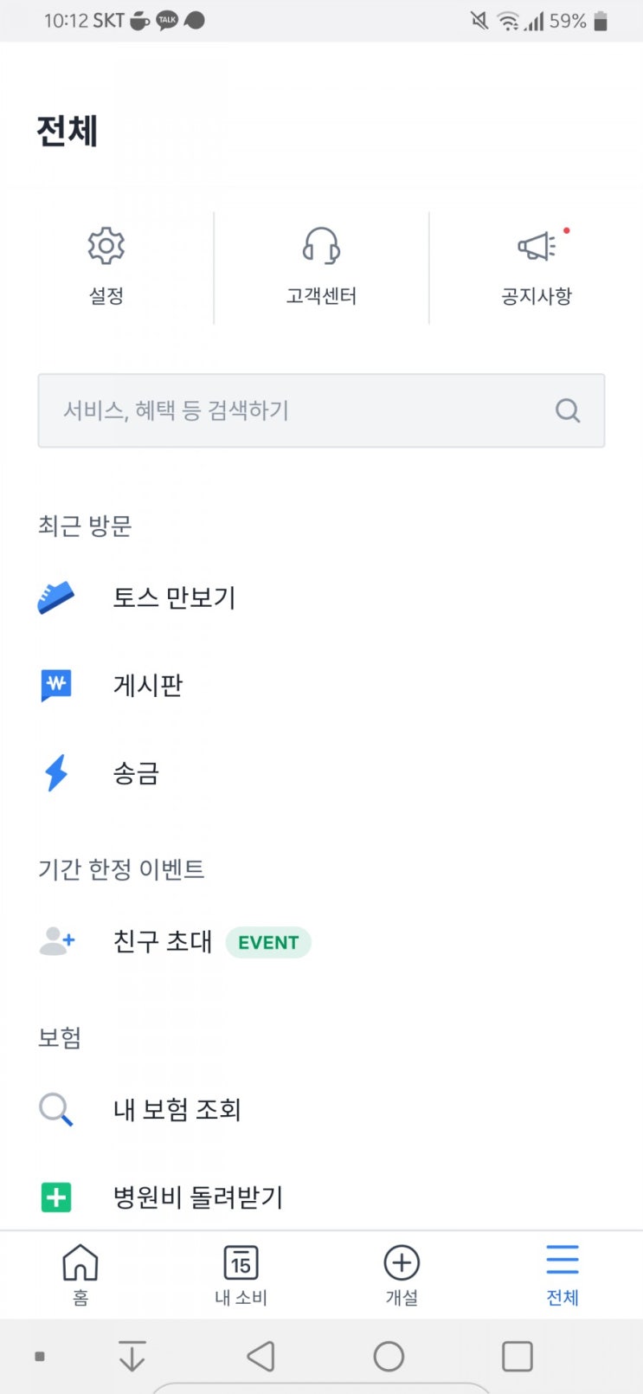Open 병원비 돌려받기 menu entry
643x1394 pixels.
[x=198, y=1197]
